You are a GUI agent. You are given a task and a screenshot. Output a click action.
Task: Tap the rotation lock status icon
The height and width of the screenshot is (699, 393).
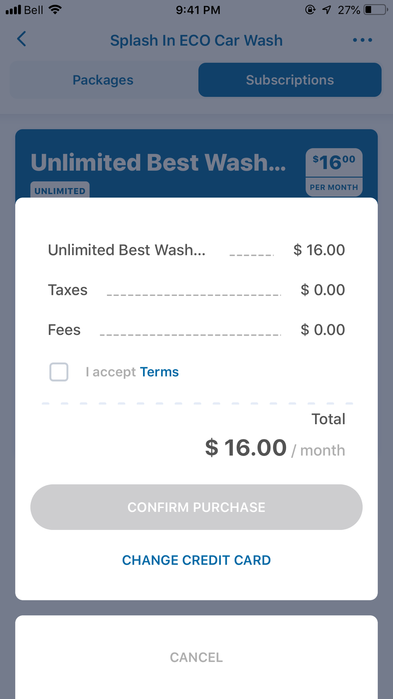point(310,10)
